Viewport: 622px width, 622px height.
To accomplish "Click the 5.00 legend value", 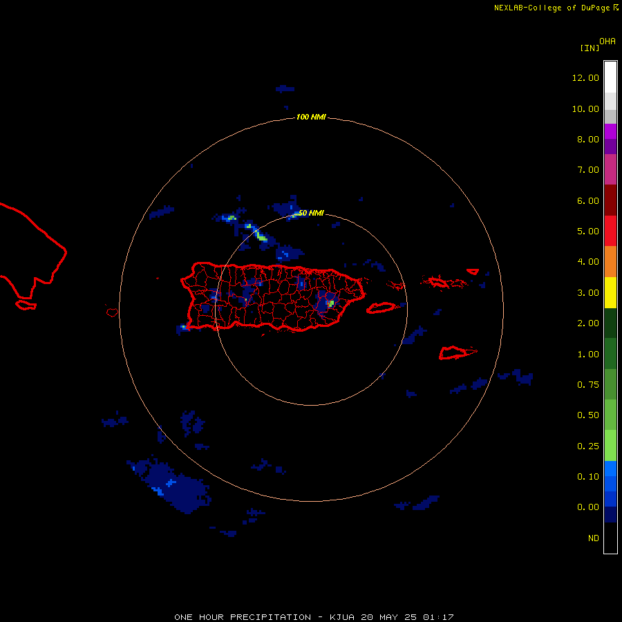I will (588, 232).
